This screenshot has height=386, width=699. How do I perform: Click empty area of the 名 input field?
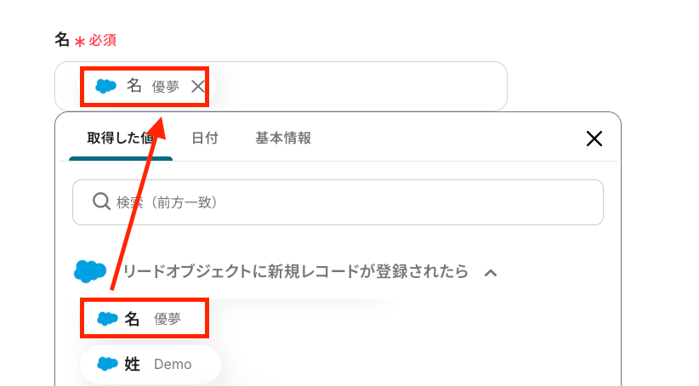pos(357,86)
